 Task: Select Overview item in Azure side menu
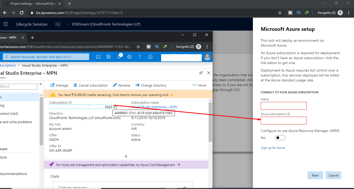tap(19, 97)
